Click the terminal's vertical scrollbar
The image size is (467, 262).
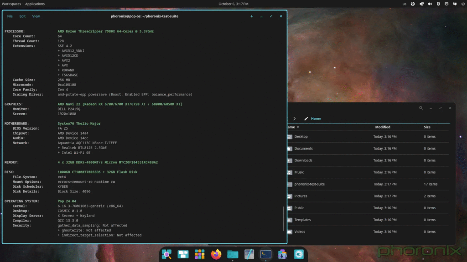click(284, 217)
